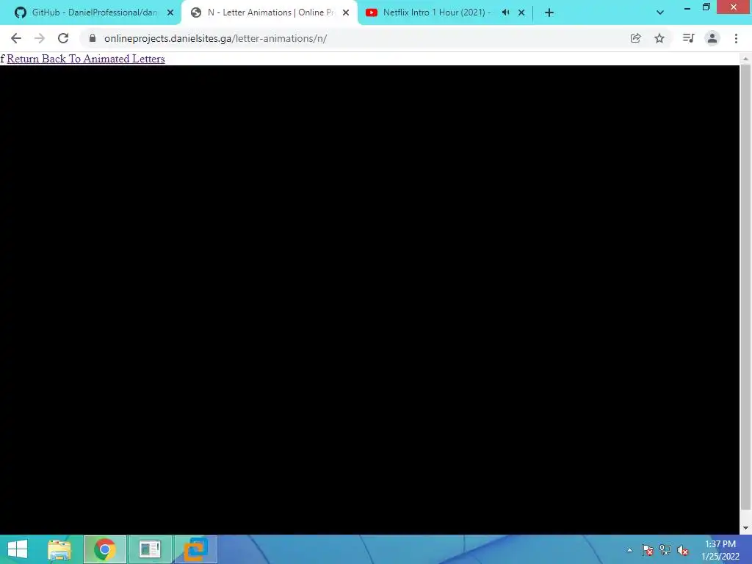Viewport: 752px width, 564px height.
Task: Restore down the Chrome window
Action: coord(706,7)
